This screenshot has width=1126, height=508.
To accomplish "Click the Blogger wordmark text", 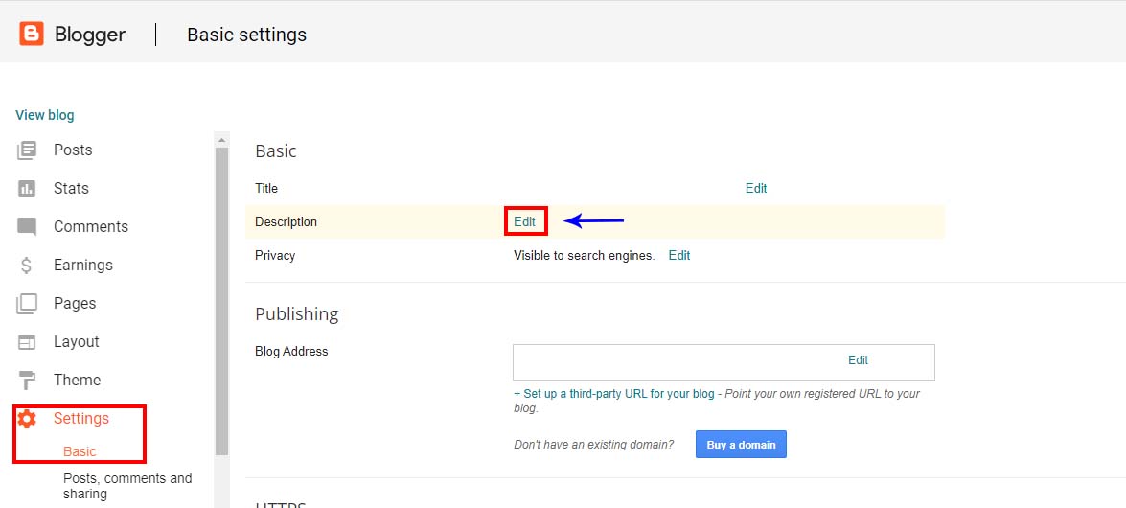I will 90,35.
